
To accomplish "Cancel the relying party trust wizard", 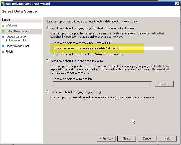I will (x=147, y=139).
